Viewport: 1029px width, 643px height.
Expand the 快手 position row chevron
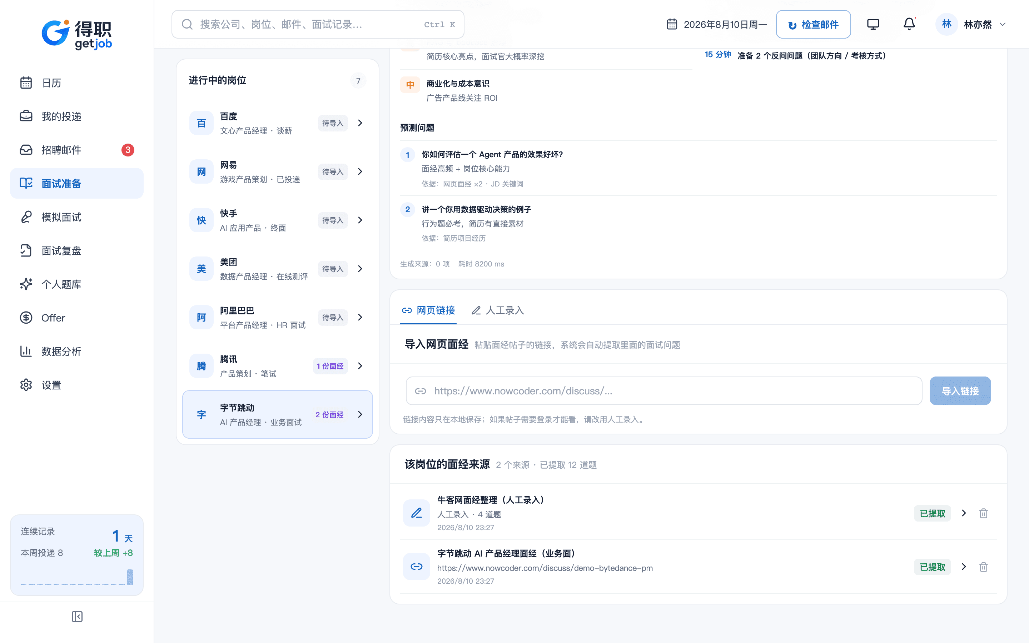point(360,220)
